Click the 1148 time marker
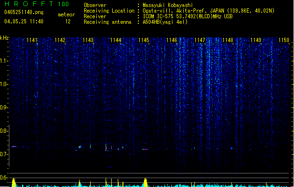 (x=228, y=40)
